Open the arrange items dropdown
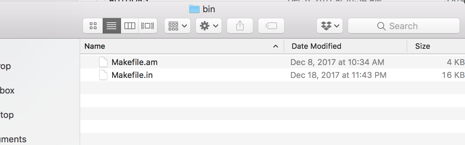The image size is (465, 145). [177, 26]
